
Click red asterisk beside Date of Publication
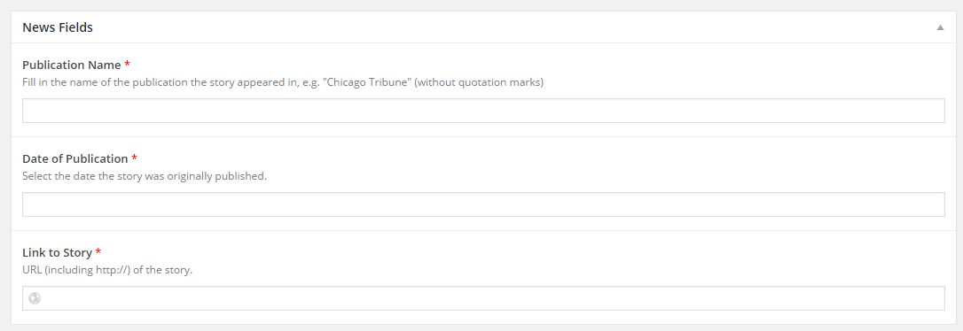(x=134, y=158)
